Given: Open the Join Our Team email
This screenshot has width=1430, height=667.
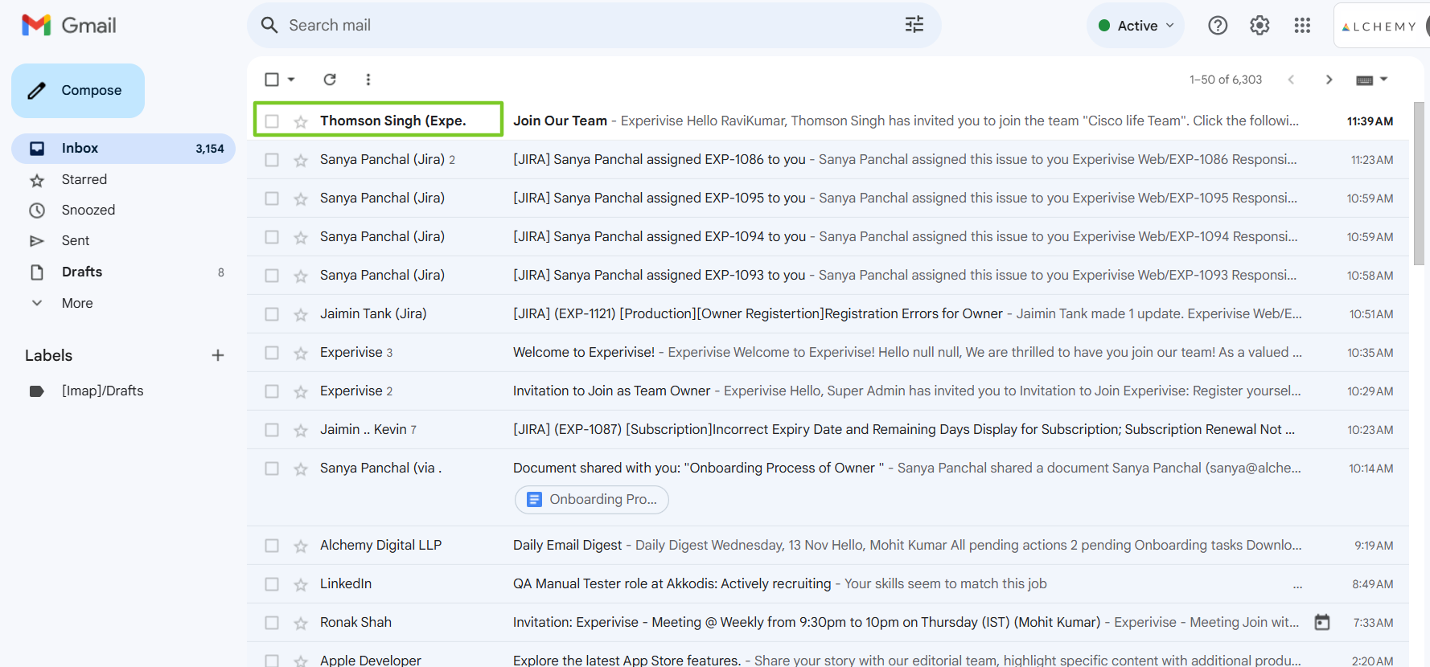Looking at the screenshot, I should pos(828,121).
